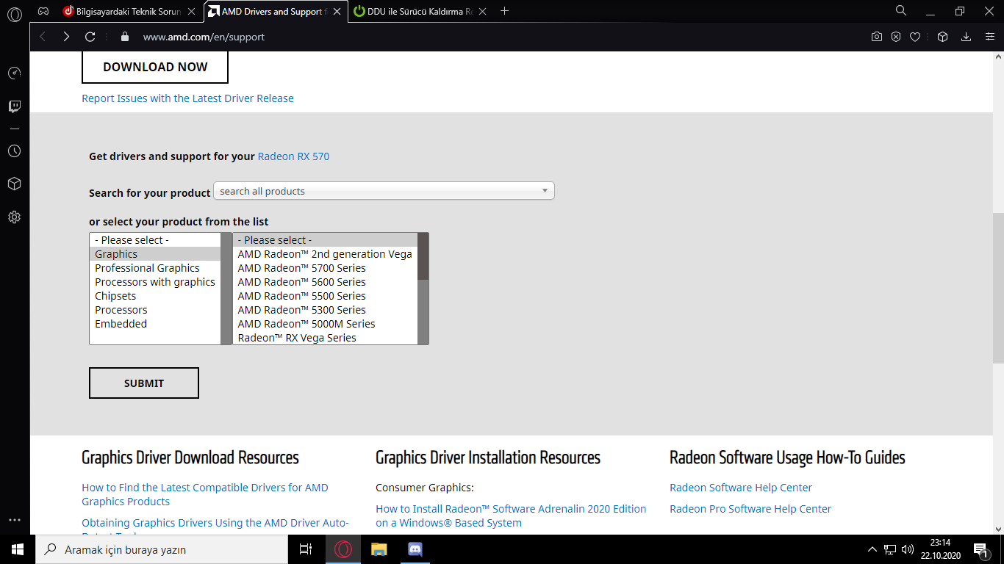The height and width of the screenshot is (564, 1004).
Task: Click the SUBMIT button
Action: click(144, 383)
